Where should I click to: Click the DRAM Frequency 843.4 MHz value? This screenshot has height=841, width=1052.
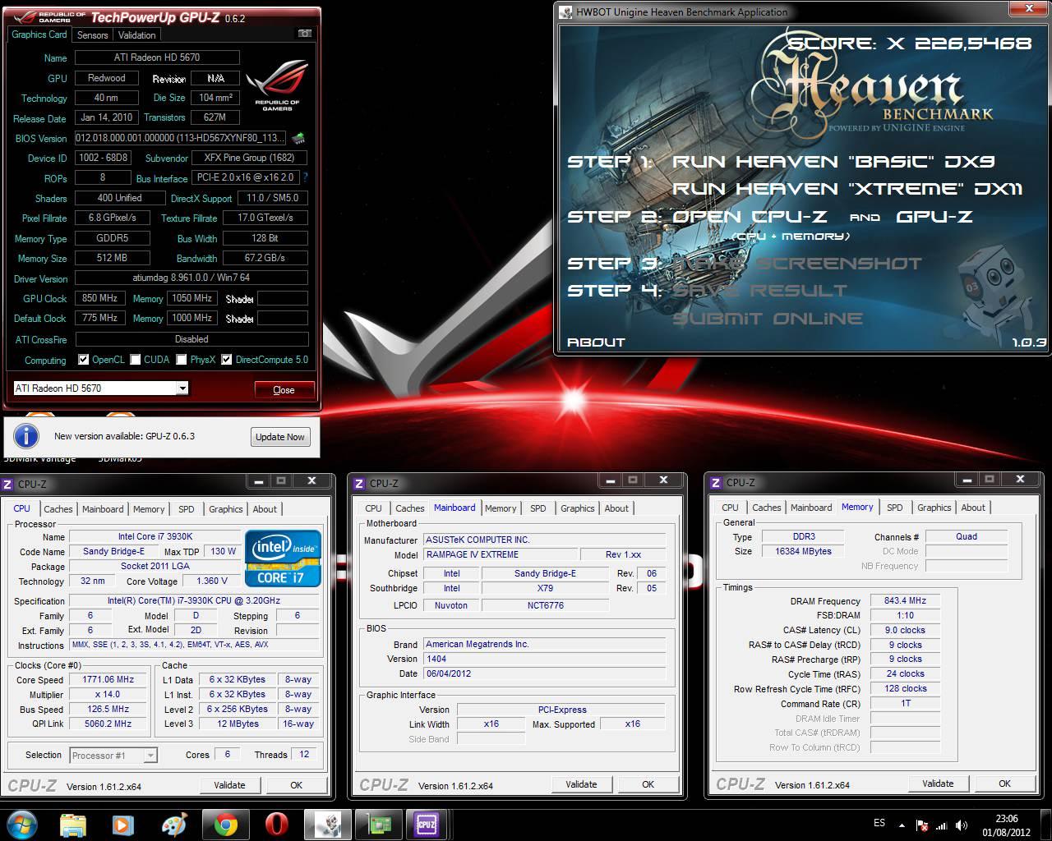click(905, 601)
